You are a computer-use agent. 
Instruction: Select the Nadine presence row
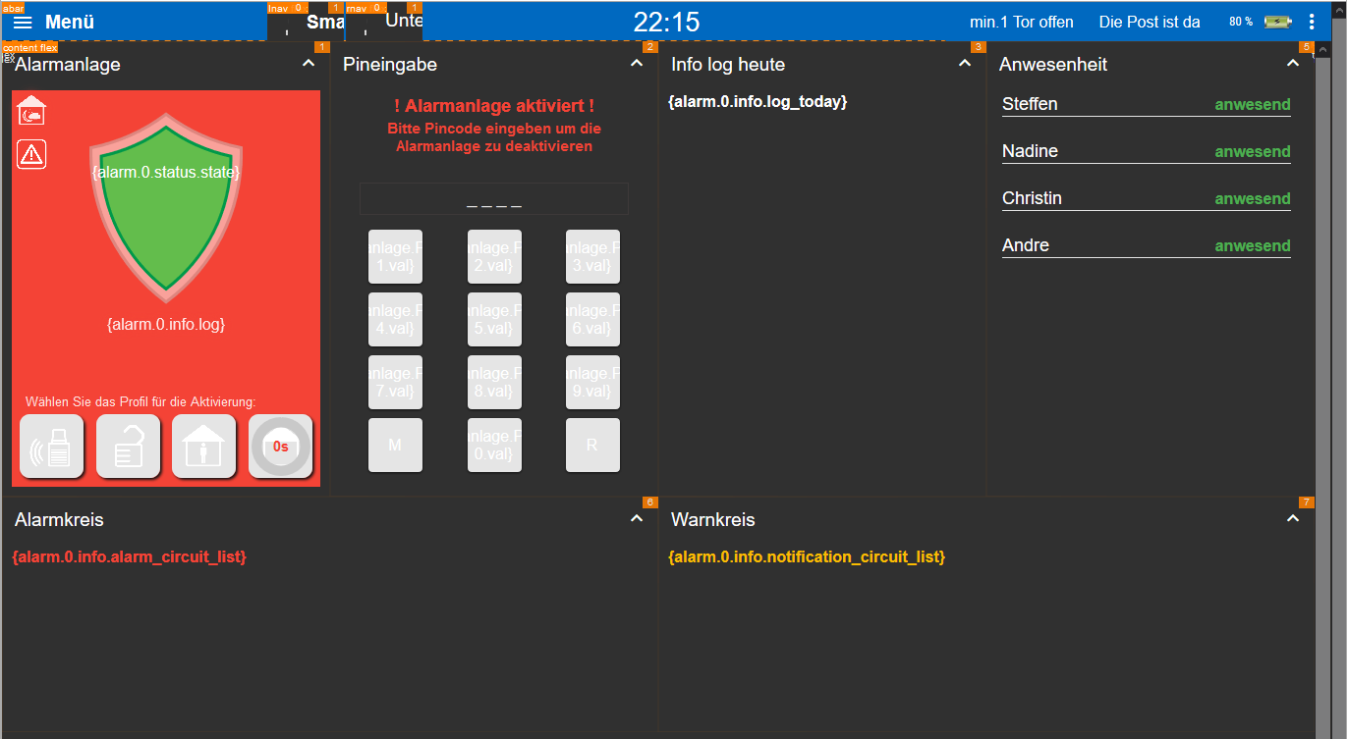(x=1147, y=152)
